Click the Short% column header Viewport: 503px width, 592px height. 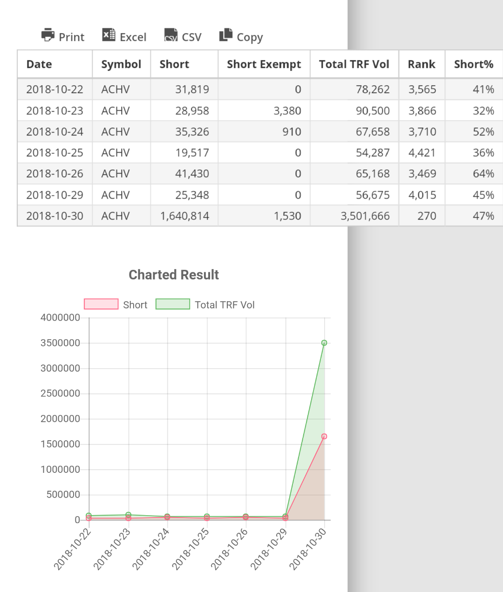pyautogui.click(x=473, y=64)
